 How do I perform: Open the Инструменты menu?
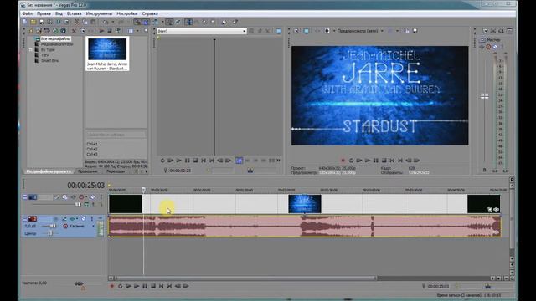[x=99, y=13]
